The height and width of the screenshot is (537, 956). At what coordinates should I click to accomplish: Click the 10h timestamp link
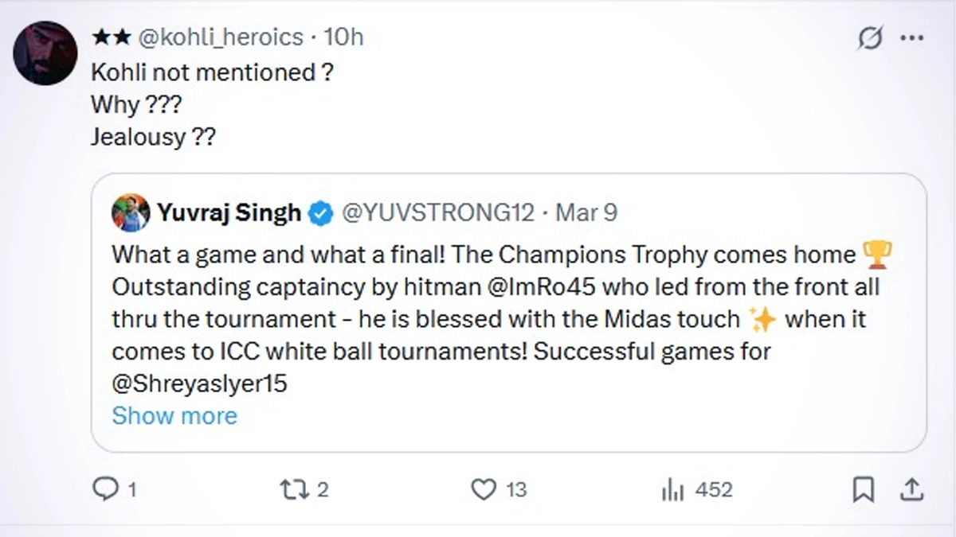344,37
